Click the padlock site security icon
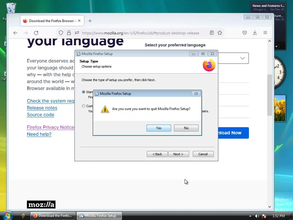The image size is (293, 220). (x=69, y=33)
